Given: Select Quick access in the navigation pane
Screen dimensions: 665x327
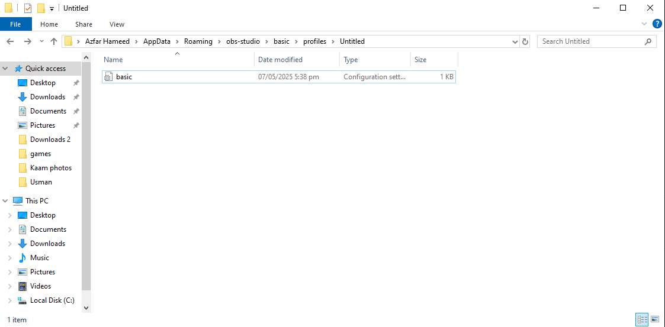Looking at the screenshot, I should coord(46,69).
